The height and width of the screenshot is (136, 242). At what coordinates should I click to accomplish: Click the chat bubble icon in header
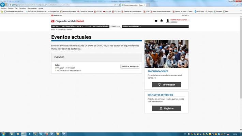[x=156, y=21]
